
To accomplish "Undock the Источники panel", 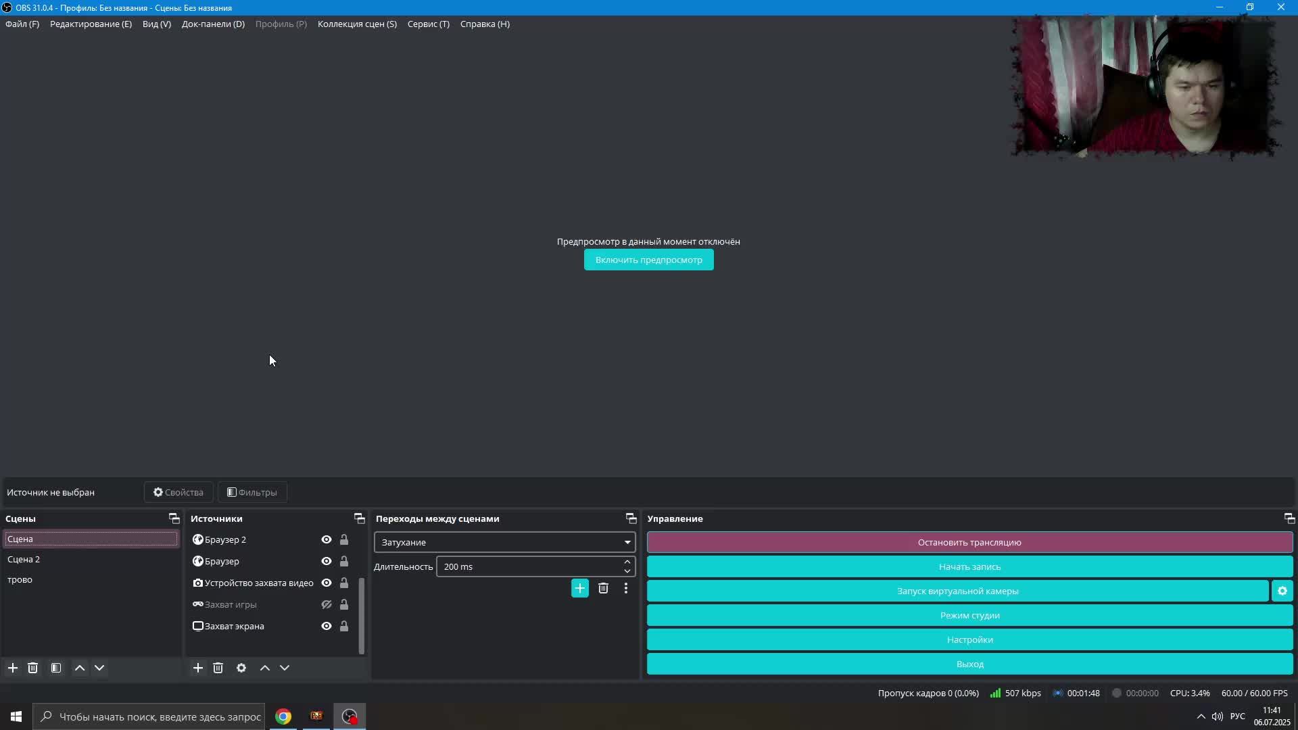I will point(359,518).
